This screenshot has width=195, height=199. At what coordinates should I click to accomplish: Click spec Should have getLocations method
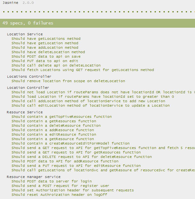46,39
